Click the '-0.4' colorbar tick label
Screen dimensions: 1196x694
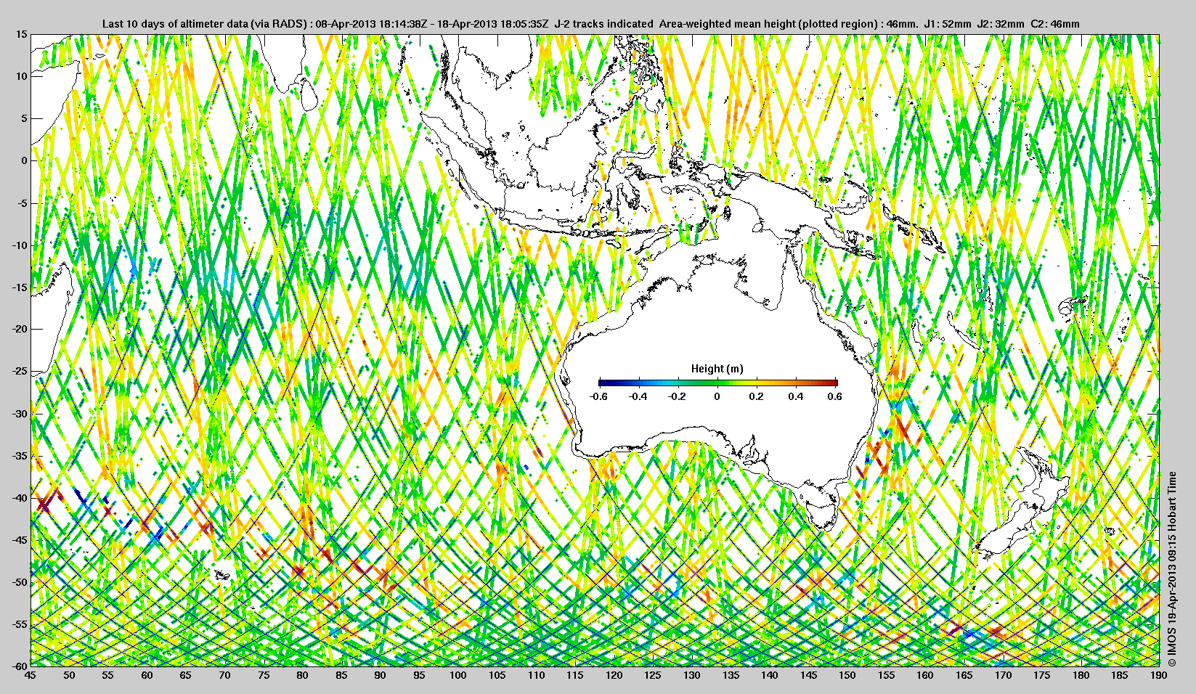[x=638, y=396]
